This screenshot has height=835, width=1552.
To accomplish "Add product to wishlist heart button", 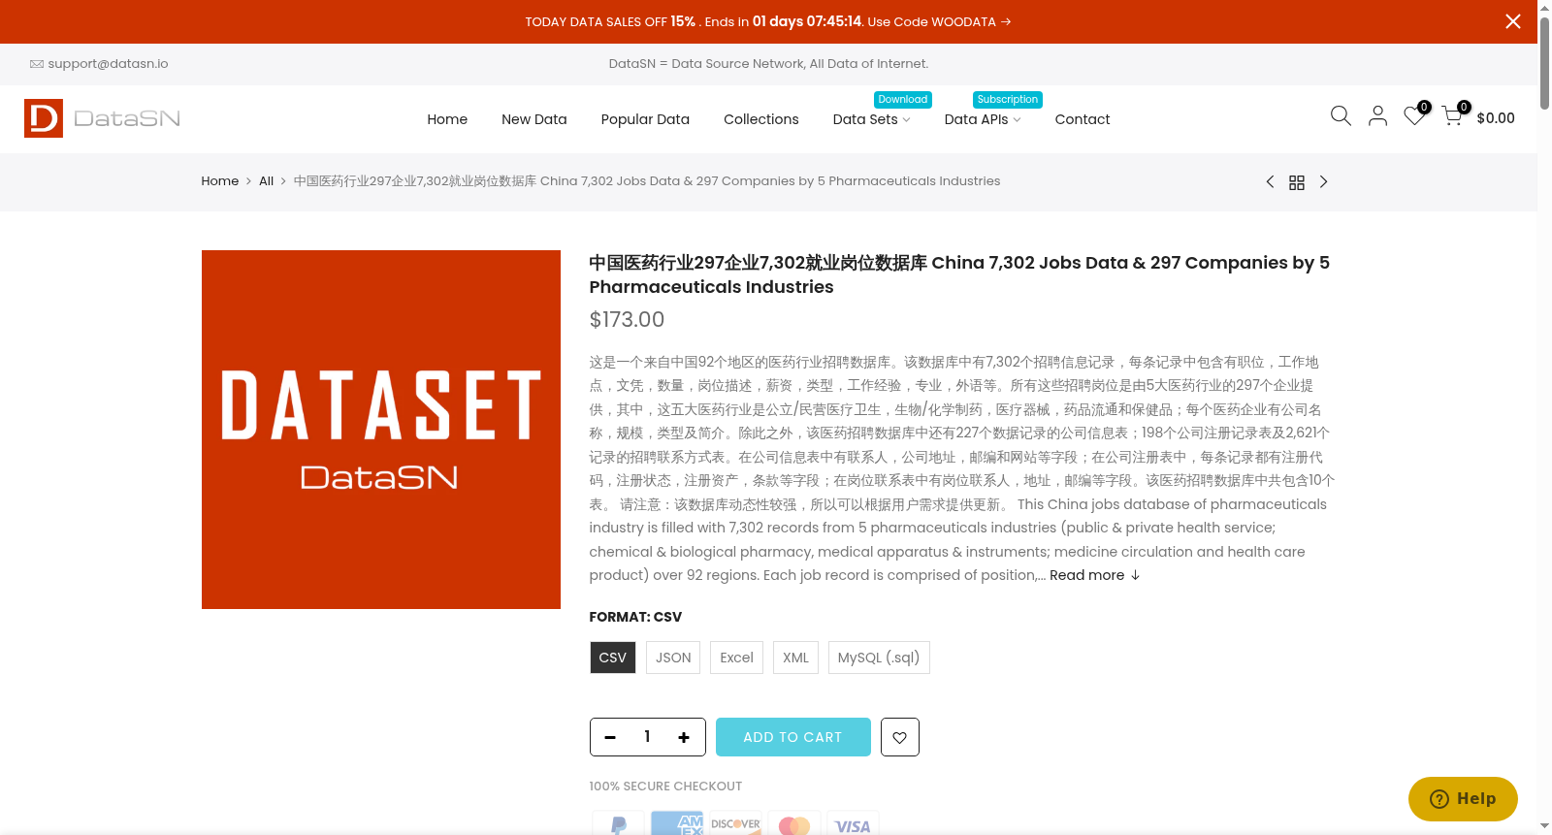I will [900, 737].
